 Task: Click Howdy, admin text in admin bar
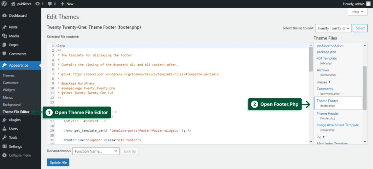click(353, 4)
